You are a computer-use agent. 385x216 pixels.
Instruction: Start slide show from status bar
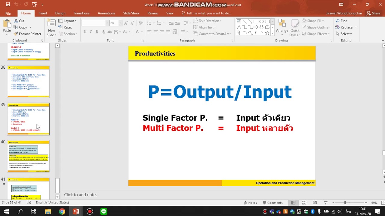[325, 203]
